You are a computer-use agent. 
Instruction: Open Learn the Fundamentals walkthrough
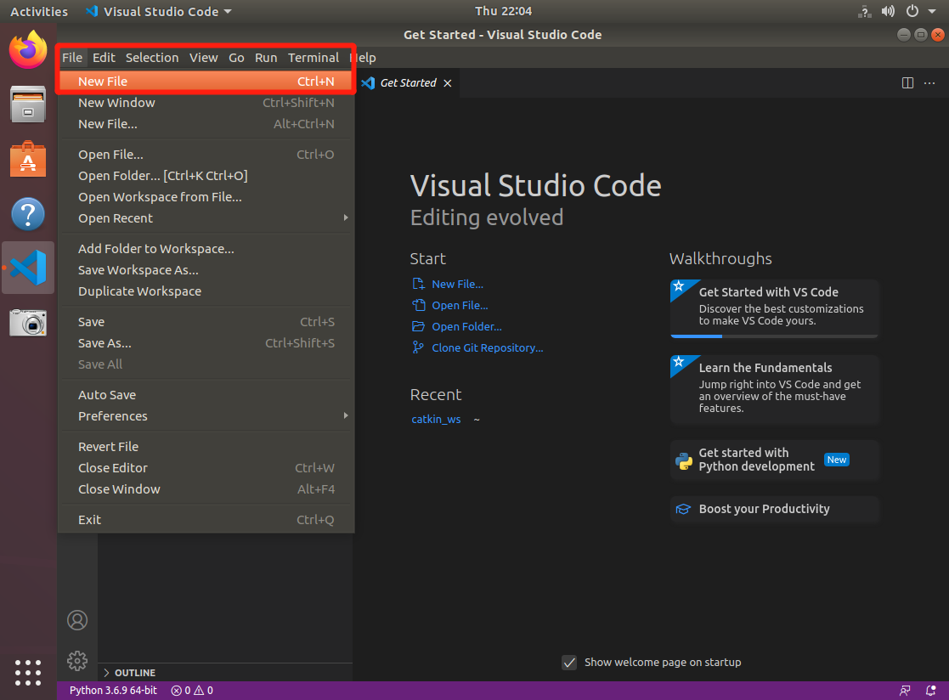pyautogui.click(x=774, y=389)
